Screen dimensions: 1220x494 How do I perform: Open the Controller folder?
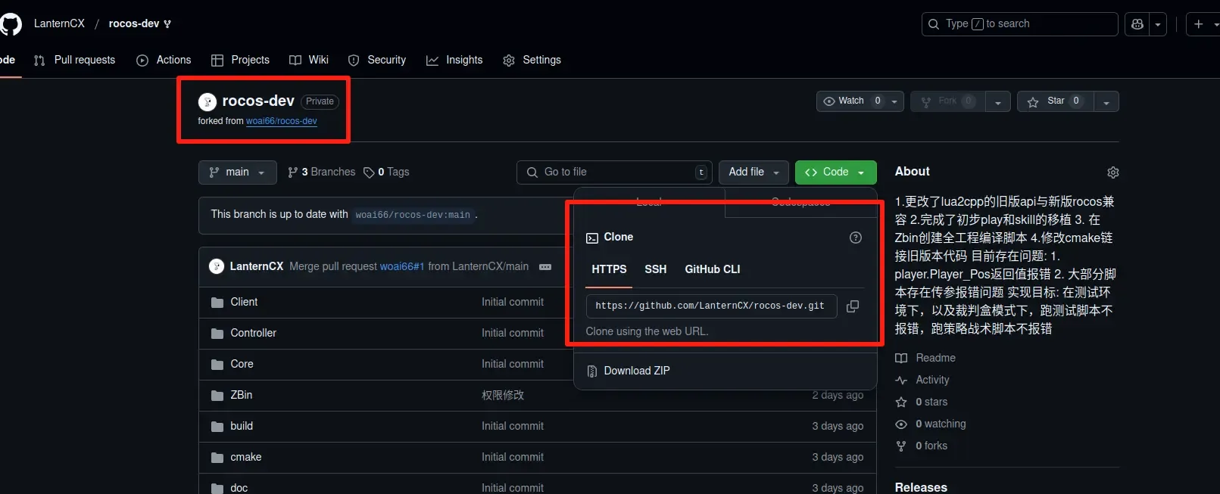253,333
